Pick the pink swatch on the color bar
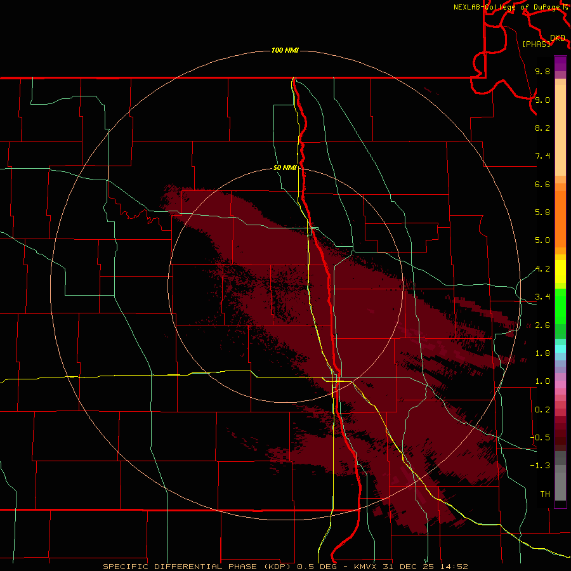571x571 pixels. 560,384
